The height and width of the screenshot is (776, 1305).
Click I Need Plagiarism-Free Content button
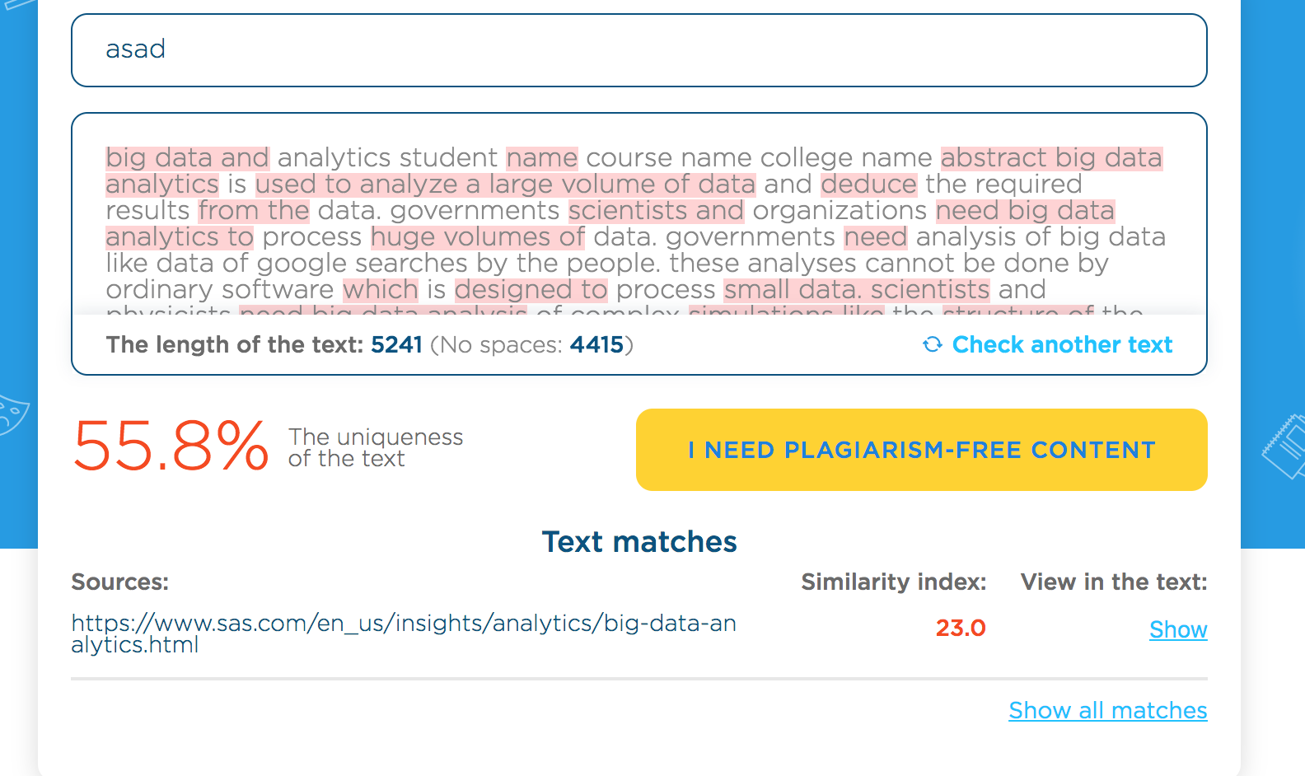tap(921, 450)
